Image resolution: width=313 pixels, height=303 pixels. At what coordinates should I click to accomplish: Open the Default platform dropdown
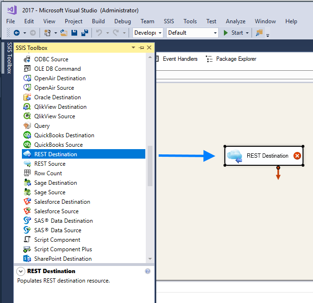(x=192, y=33)
